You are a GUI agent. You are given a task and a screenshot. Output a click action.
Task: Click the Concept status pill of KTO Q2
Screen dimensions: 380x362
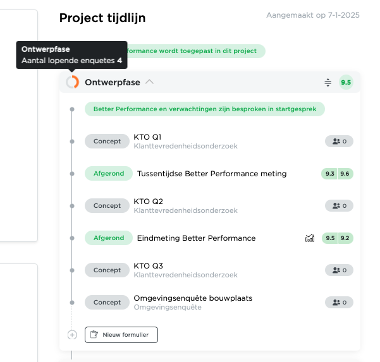pos(107,205)
